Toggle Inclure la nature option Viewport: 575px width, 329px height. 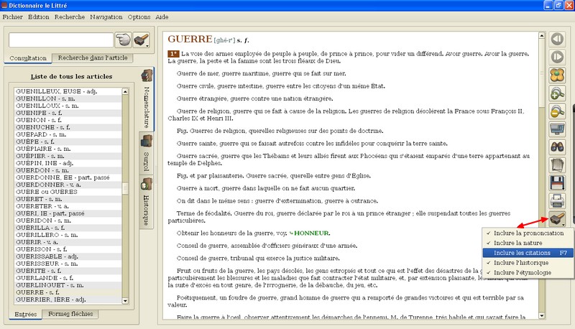[528, 243]
